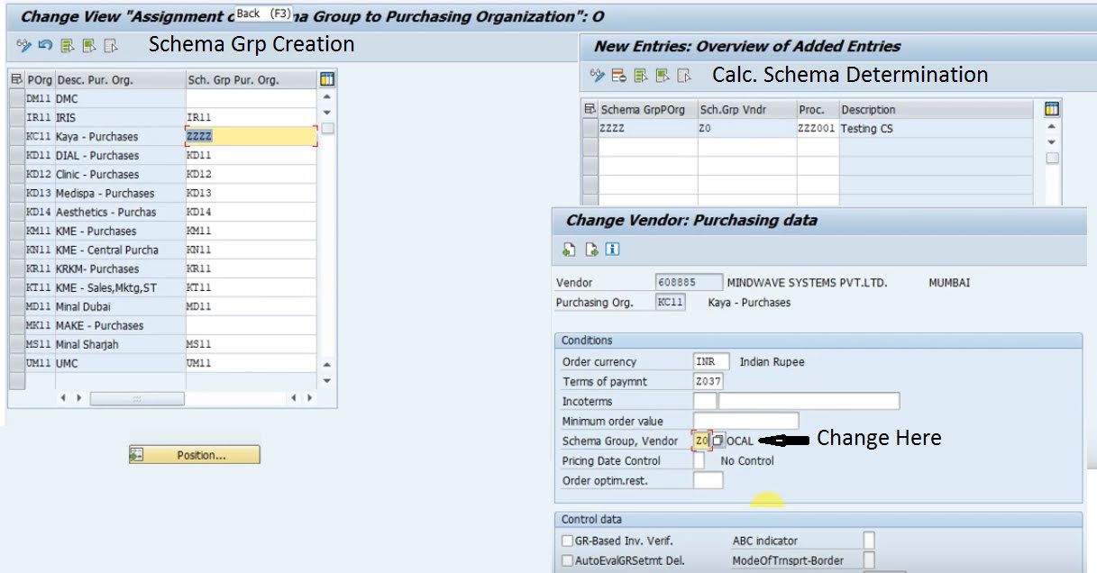Click the Terms of paymnt field Z037
Image resolution: width=1097 pixels, height=573 pixels.
click(708, 381)
